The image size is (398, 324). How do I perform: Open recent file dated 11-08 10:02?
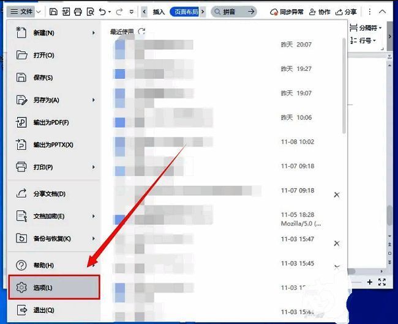[213, 142]
